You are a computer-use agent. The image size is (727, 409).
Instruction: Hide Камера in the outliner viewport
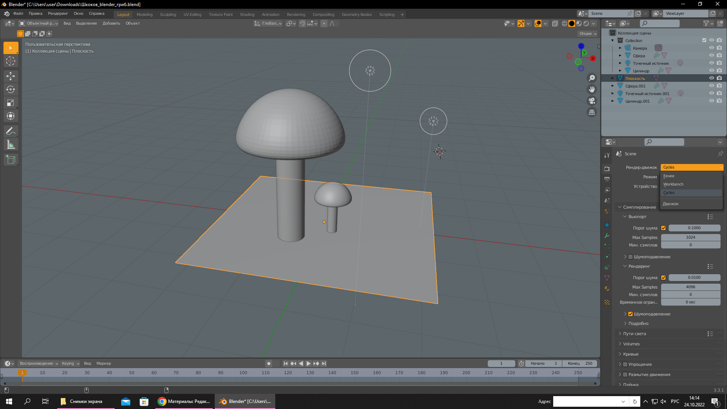(711, 48)
